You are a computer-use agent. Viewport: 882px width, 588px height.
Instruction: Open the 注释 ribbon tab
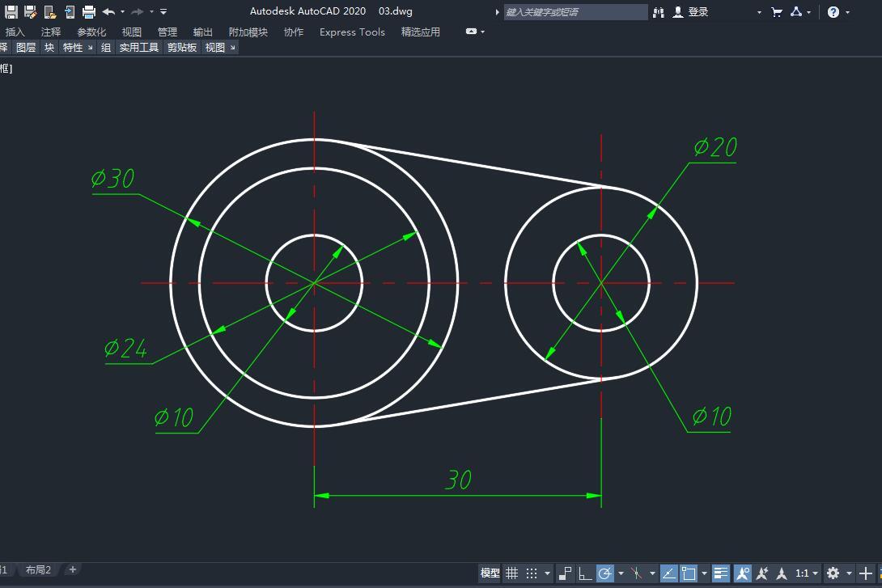51,32
